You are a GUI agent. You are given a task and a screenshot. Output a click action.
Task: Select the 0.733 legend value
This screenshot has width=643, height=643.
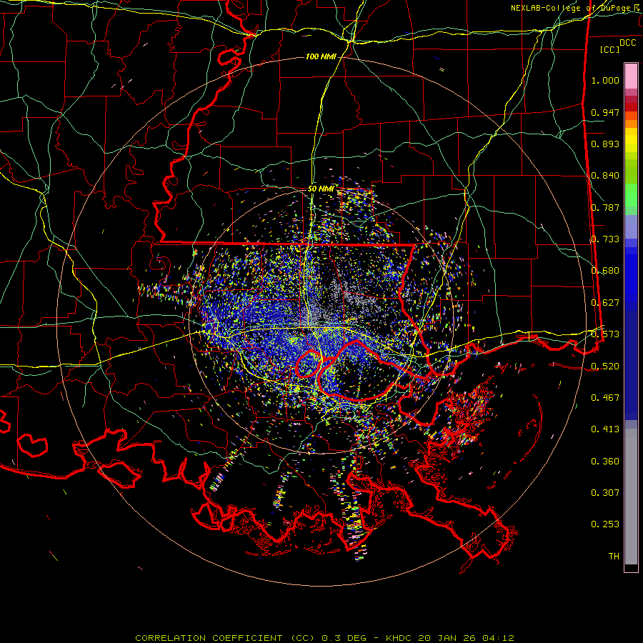605,239
